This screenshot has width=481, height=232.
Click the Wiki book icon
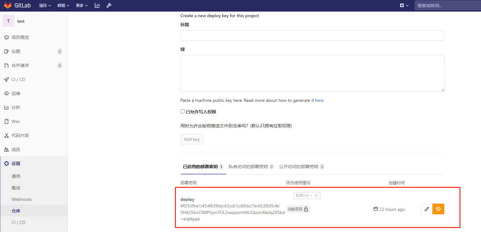pos(6,121)
